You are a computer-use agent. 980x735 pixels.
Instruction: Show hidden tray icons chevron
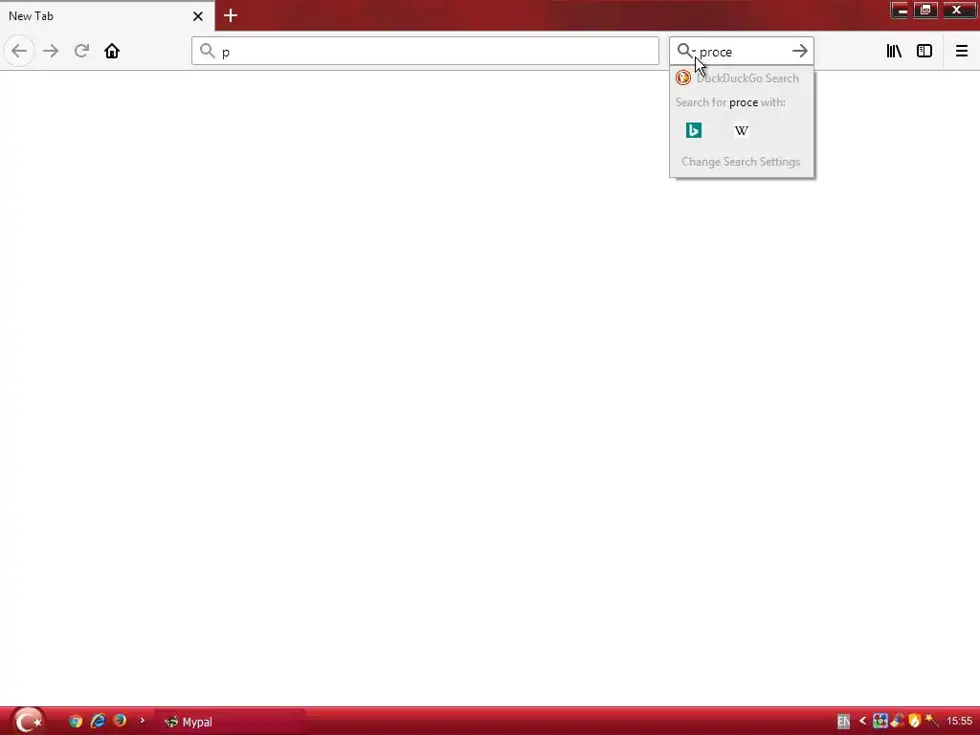pyautogui.click(x=863, y=722)
